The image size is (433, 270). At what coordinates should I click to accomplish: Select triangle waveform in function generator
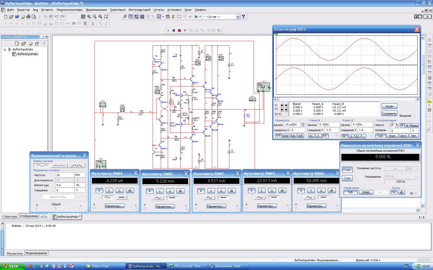click(x=59, y=165)
